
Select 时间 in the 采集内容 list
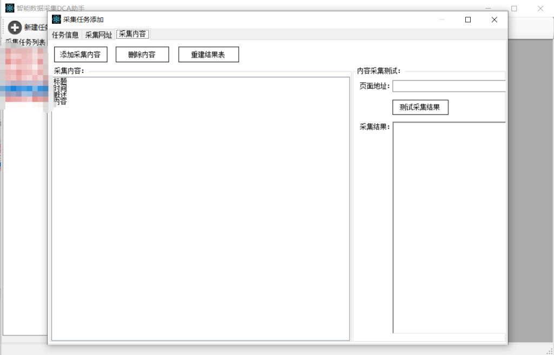pyautogui.click(x=60, y=88)
